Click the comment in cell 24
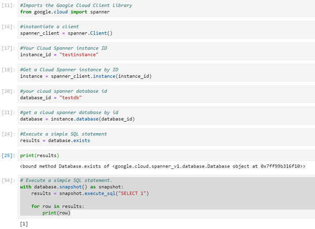 (x=64, y=134)
